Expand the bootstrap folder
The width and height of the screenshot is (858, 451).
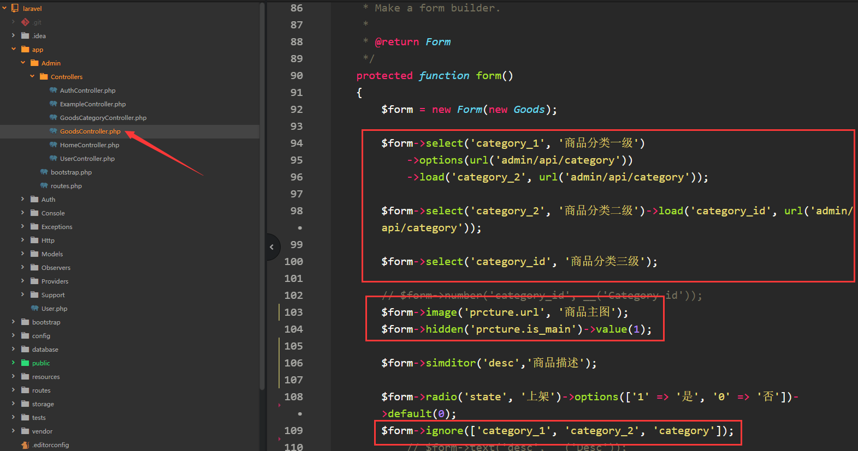(14, 322)
